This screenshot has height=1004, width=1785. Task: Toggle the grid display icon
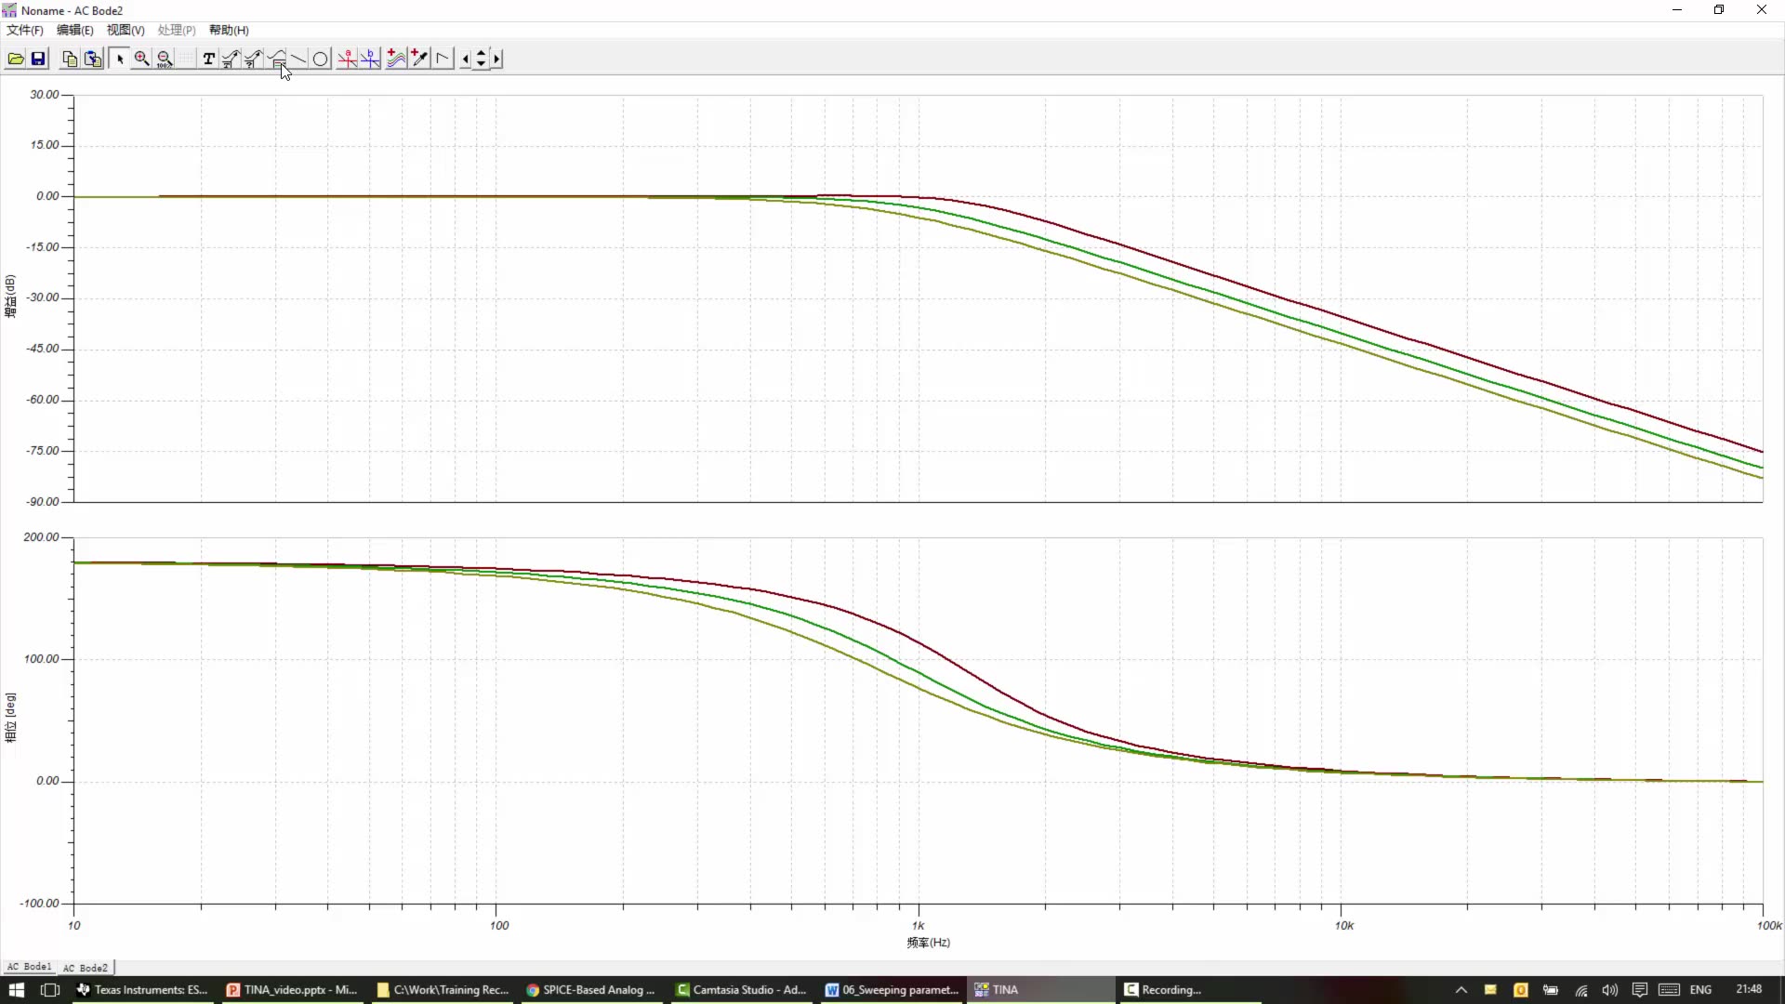coord(187,59)
